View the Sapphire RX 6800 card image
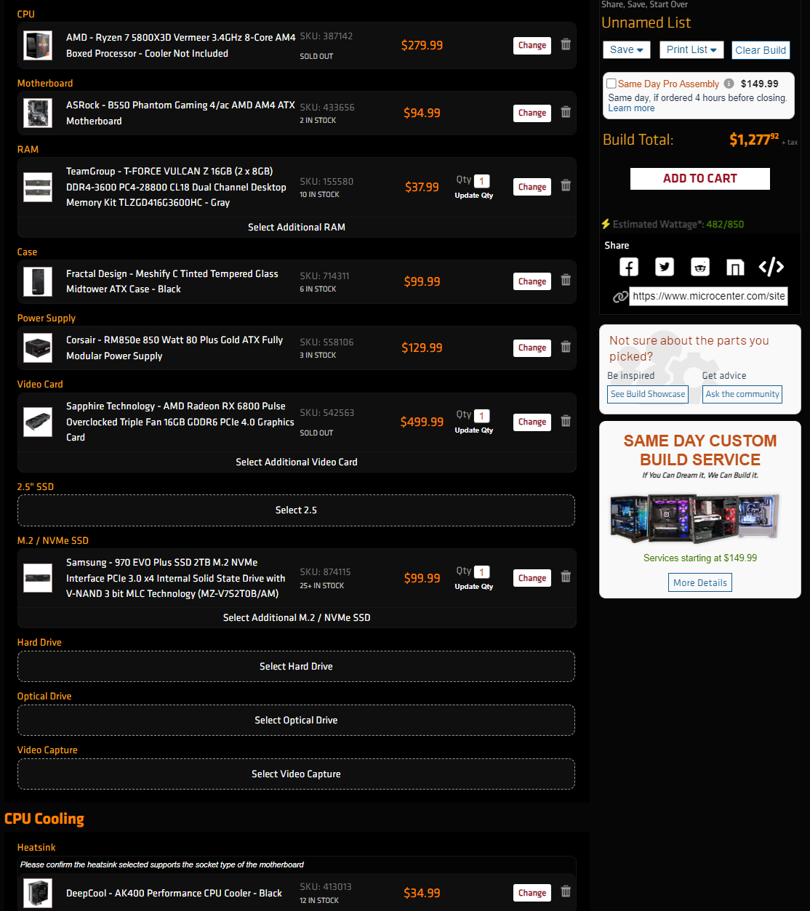Screen dimensions: 810x911 pyautogui.click(x=38, y=422)
